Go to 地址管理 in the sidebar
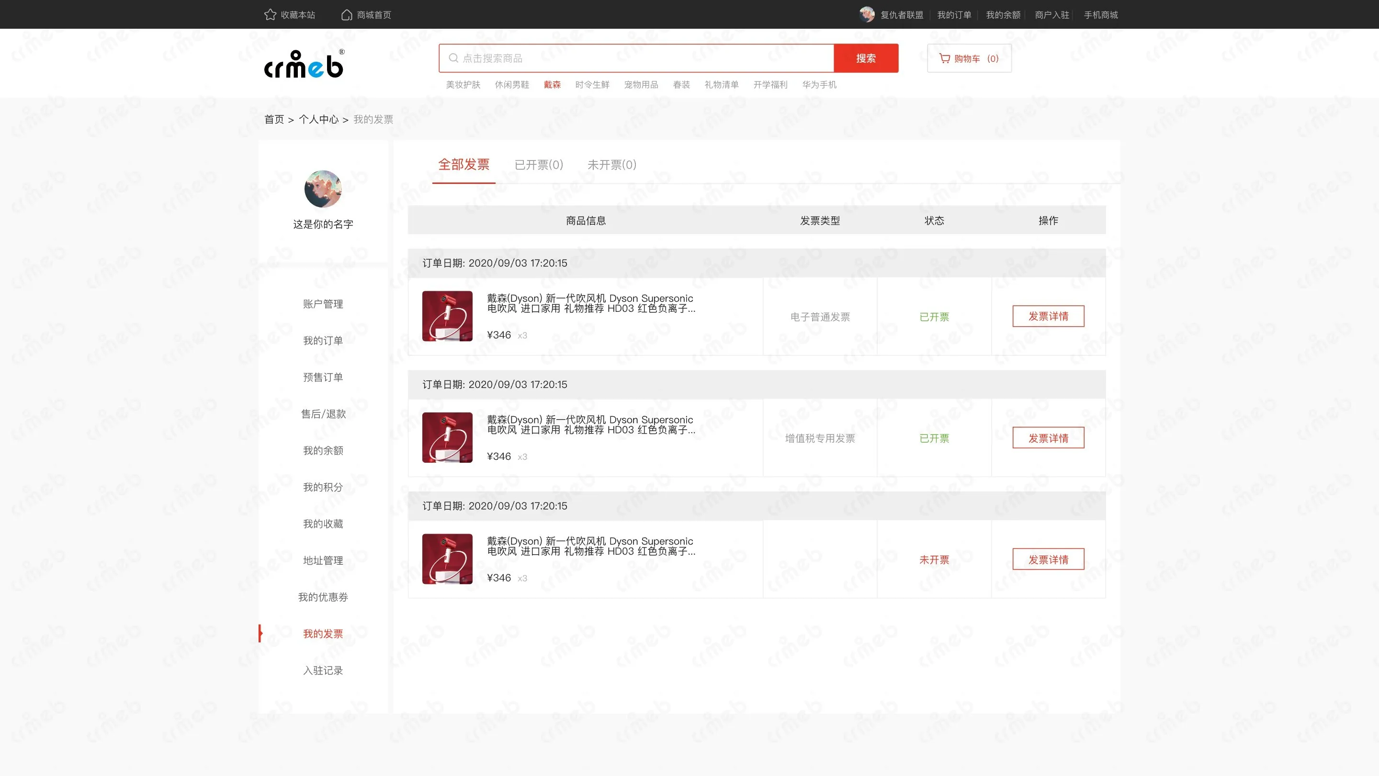This screenshot has width=1379, height=776. [323, 560]
